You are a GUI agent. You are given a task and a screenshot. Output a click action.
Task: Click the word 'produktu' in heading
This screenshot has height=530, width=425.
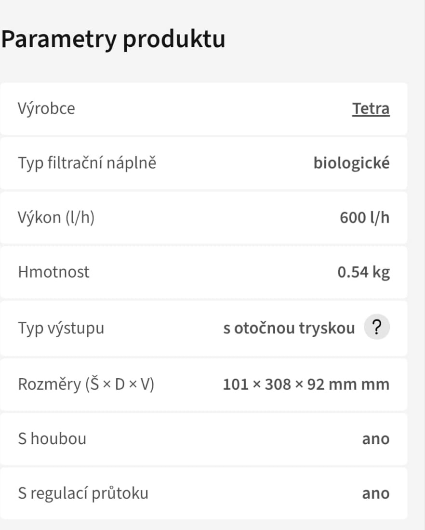174,40
